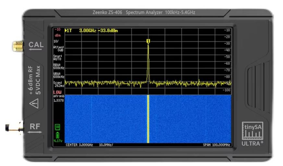Toggle the LOW input mode indicator

(x=57, y=93)
